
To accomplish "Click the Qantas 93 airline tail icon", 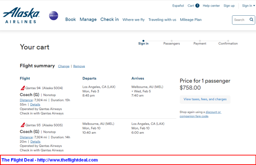I will 23,125.
